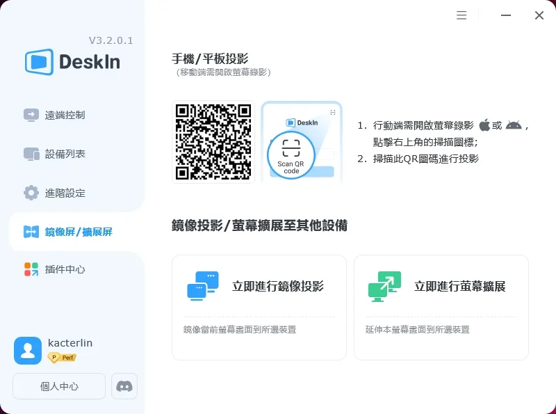556x414 pixels.
Task: Click the Perf membership badge
Action: 62,358
